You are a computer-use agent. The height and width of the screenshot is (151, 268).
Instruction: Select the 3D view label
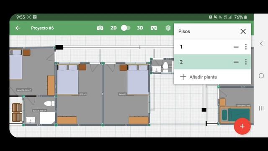140,28
